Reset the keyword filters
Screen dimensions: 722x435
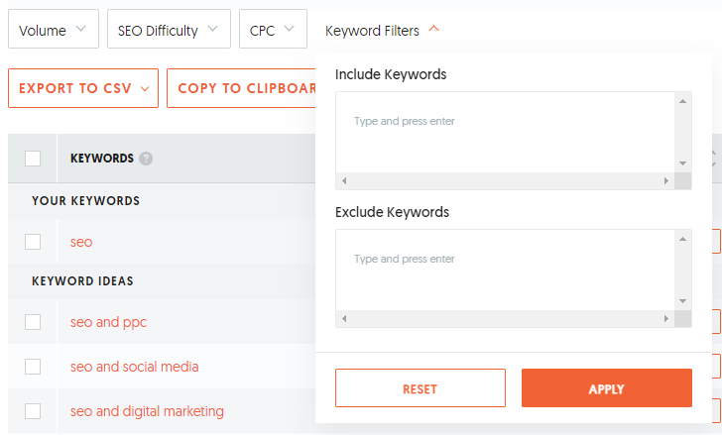click(420, 388)
